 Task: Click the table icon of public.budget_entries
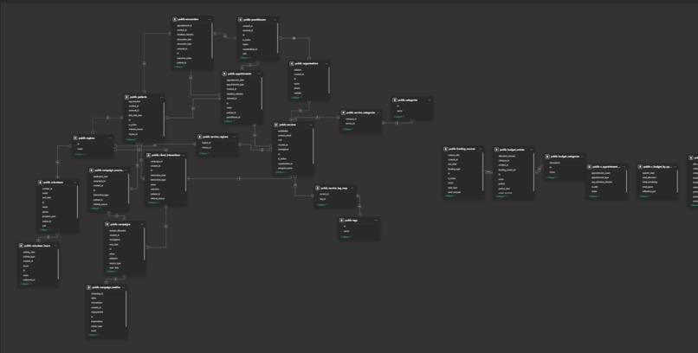497,150
